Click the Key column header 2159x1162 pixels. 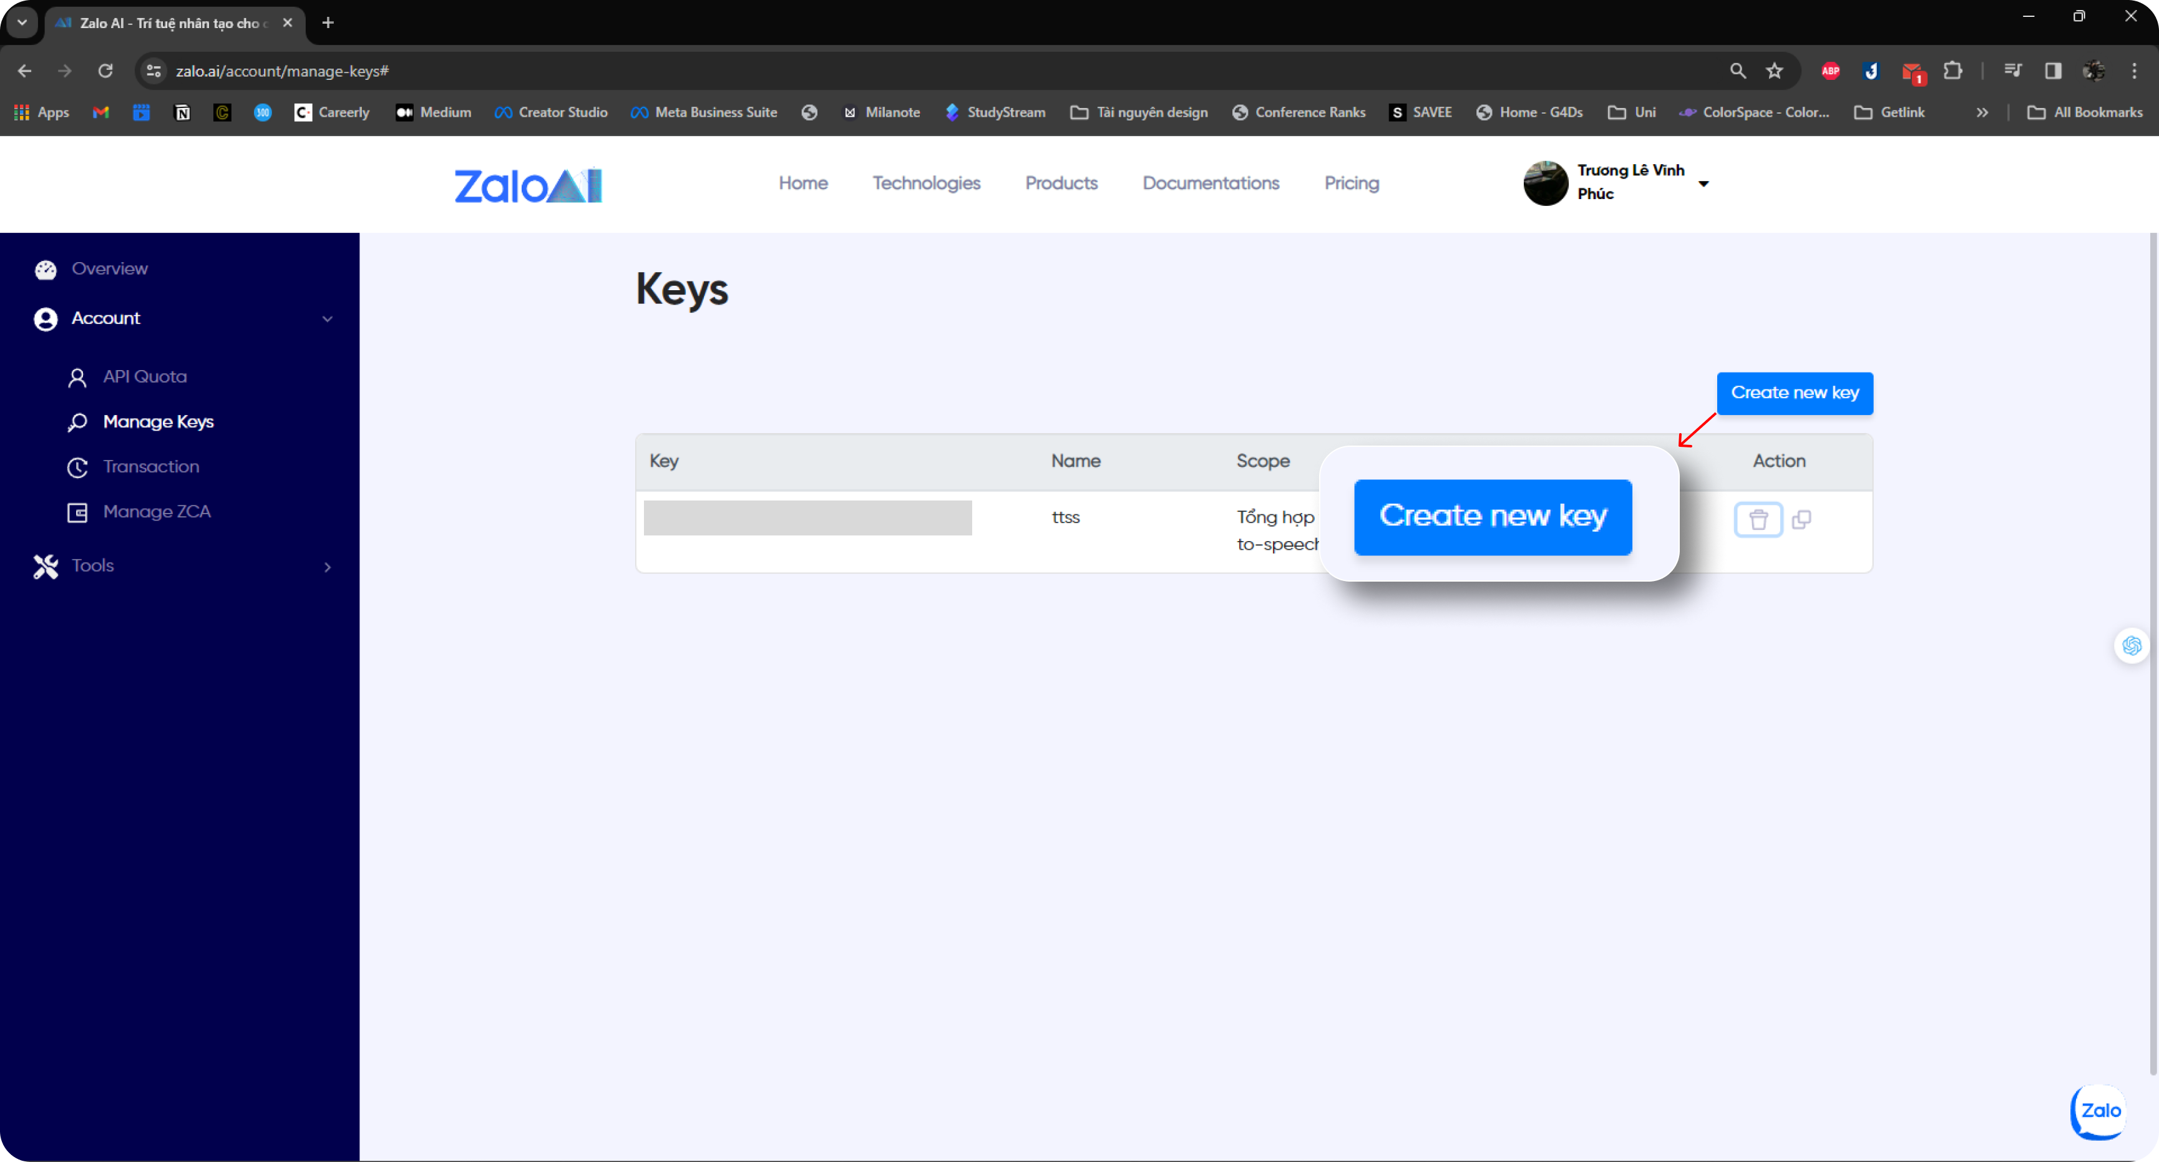click(664, 461)
